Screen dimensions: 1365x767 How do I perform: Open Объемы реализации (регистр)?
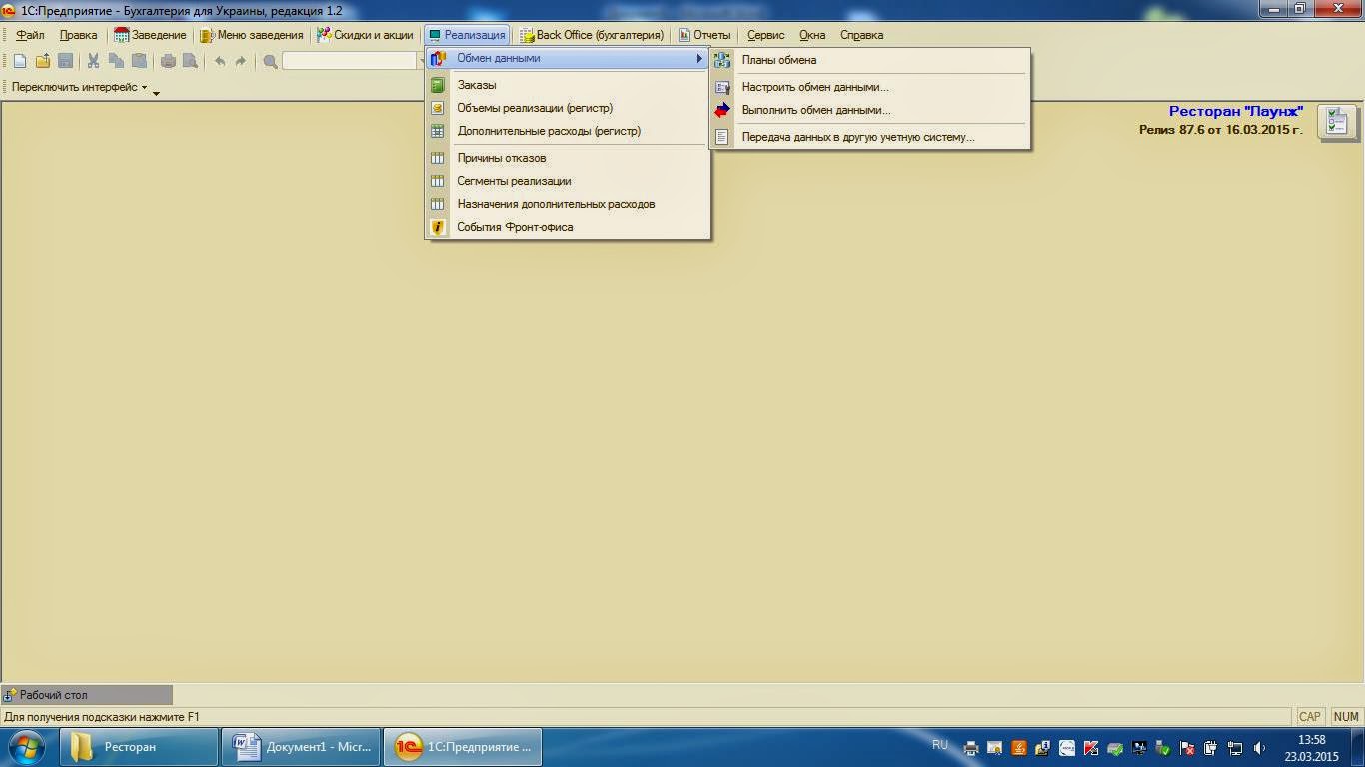click(568, 108)
